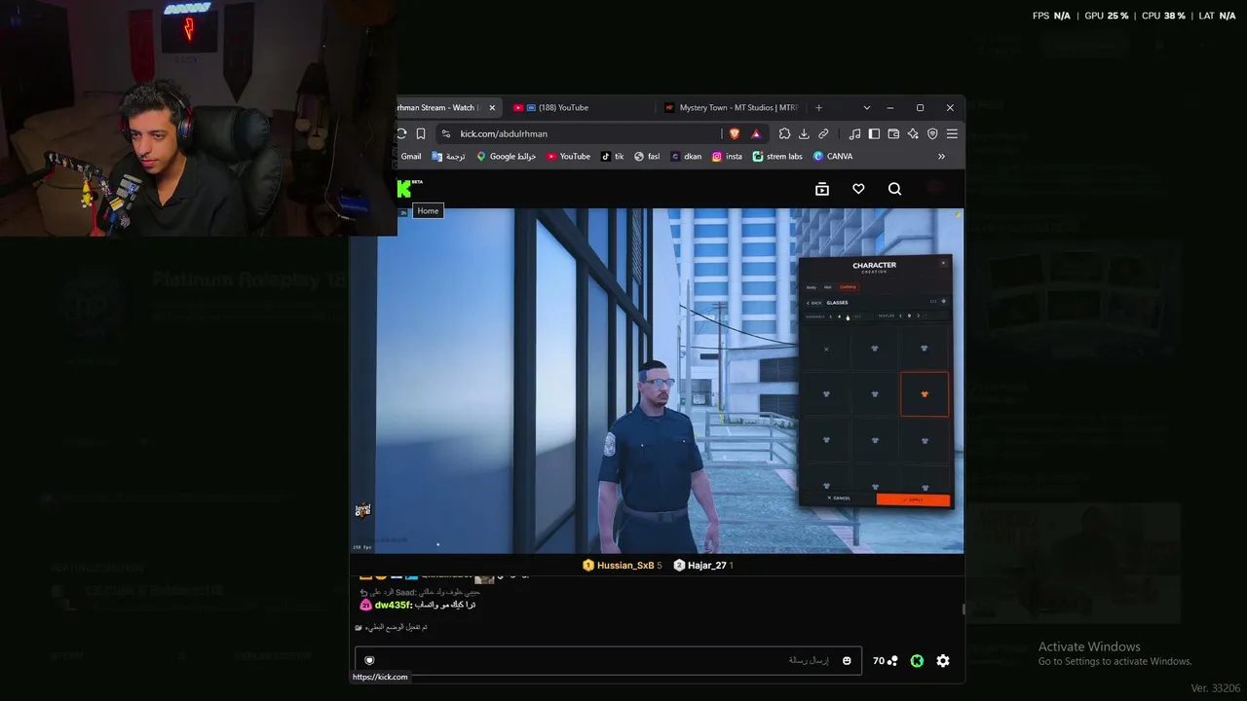Select the Hair tab in Character Creation

click(828, 287)
